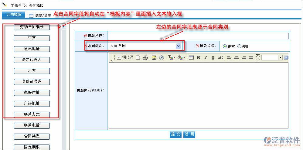Click the 隐藏/显示 panel toggle

coord(40,16)
